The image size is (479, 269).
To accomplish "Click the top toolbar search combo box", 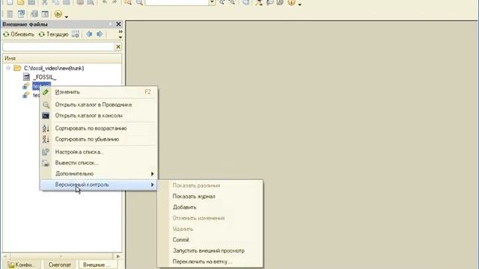I will point(177,2).
